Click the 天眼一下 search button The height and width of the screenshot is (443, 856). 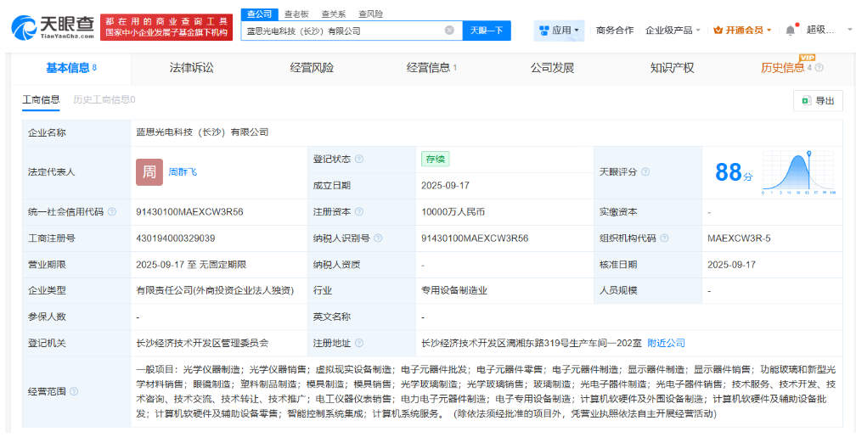(487, 31)
